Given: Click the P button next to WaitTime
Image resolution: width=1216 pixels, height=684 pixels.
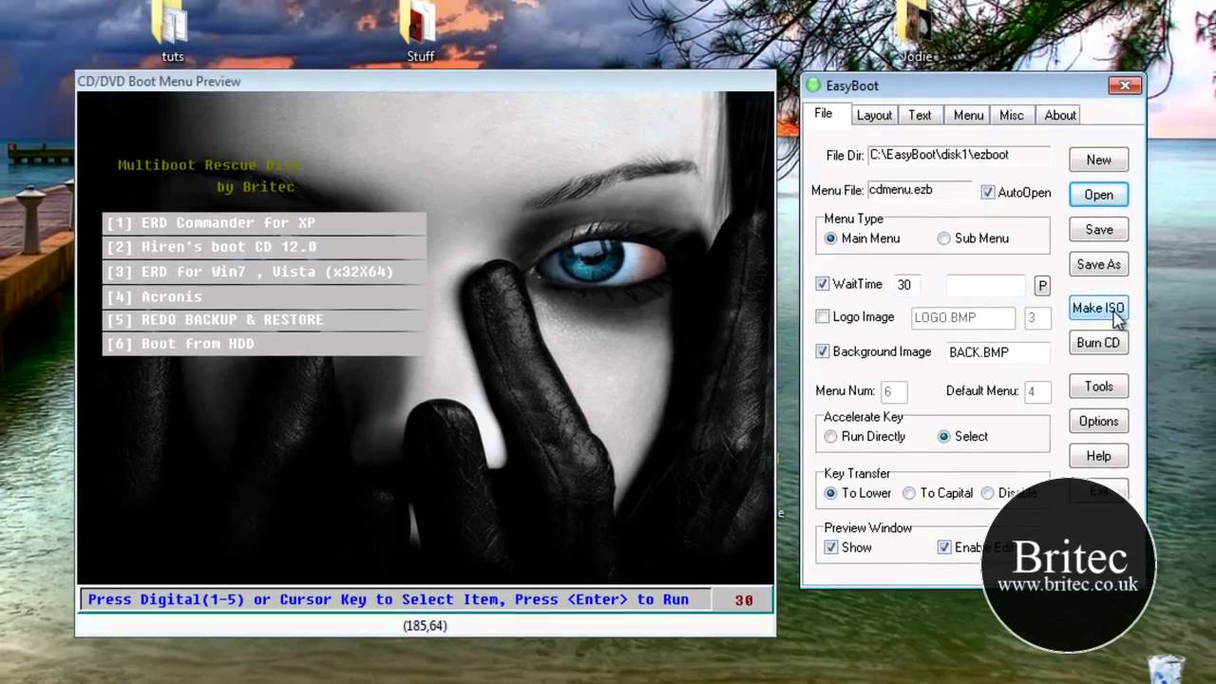Looking at the screenshot, I should pos(1042,285).
